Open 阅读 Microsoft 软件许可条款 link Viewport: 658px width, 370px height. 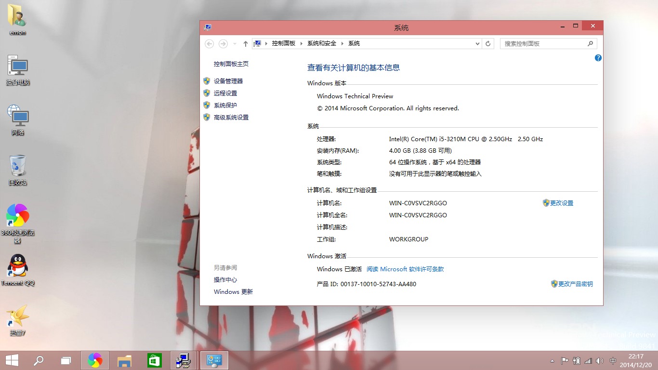(405, 269)
